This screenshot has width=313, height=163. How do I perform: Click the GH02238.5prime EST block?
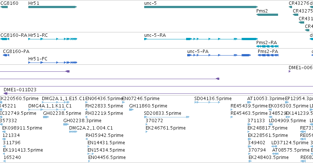[46, 117]
